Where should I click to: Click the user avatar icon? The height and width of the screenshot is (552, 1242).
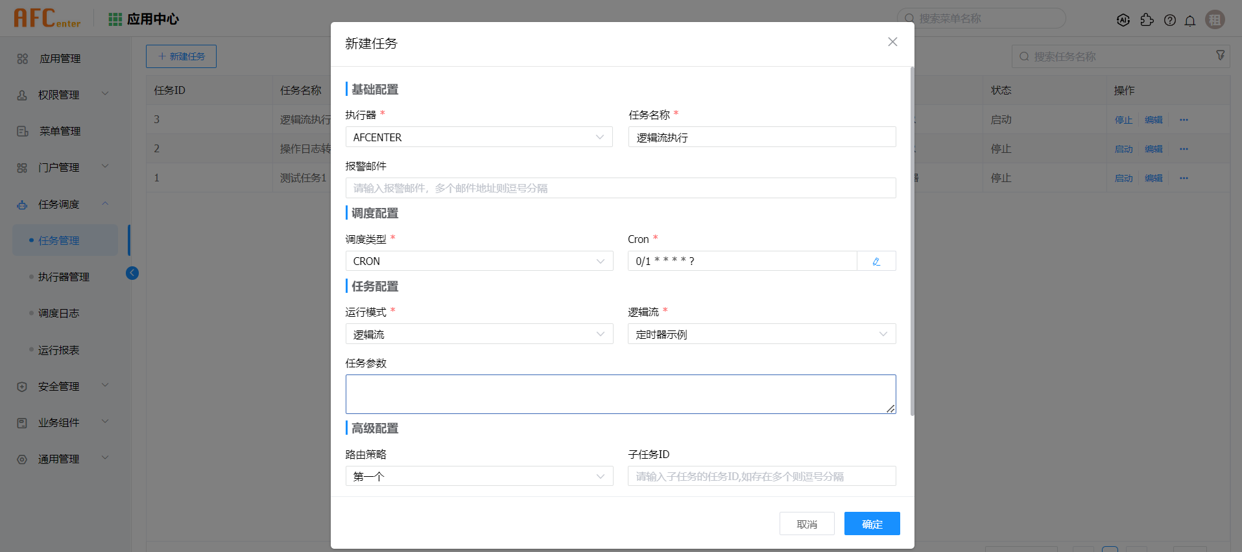[x=1215, y=19]
